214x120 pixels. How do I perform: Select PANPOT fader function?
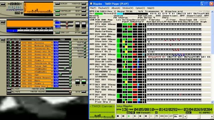pos(85,45)
